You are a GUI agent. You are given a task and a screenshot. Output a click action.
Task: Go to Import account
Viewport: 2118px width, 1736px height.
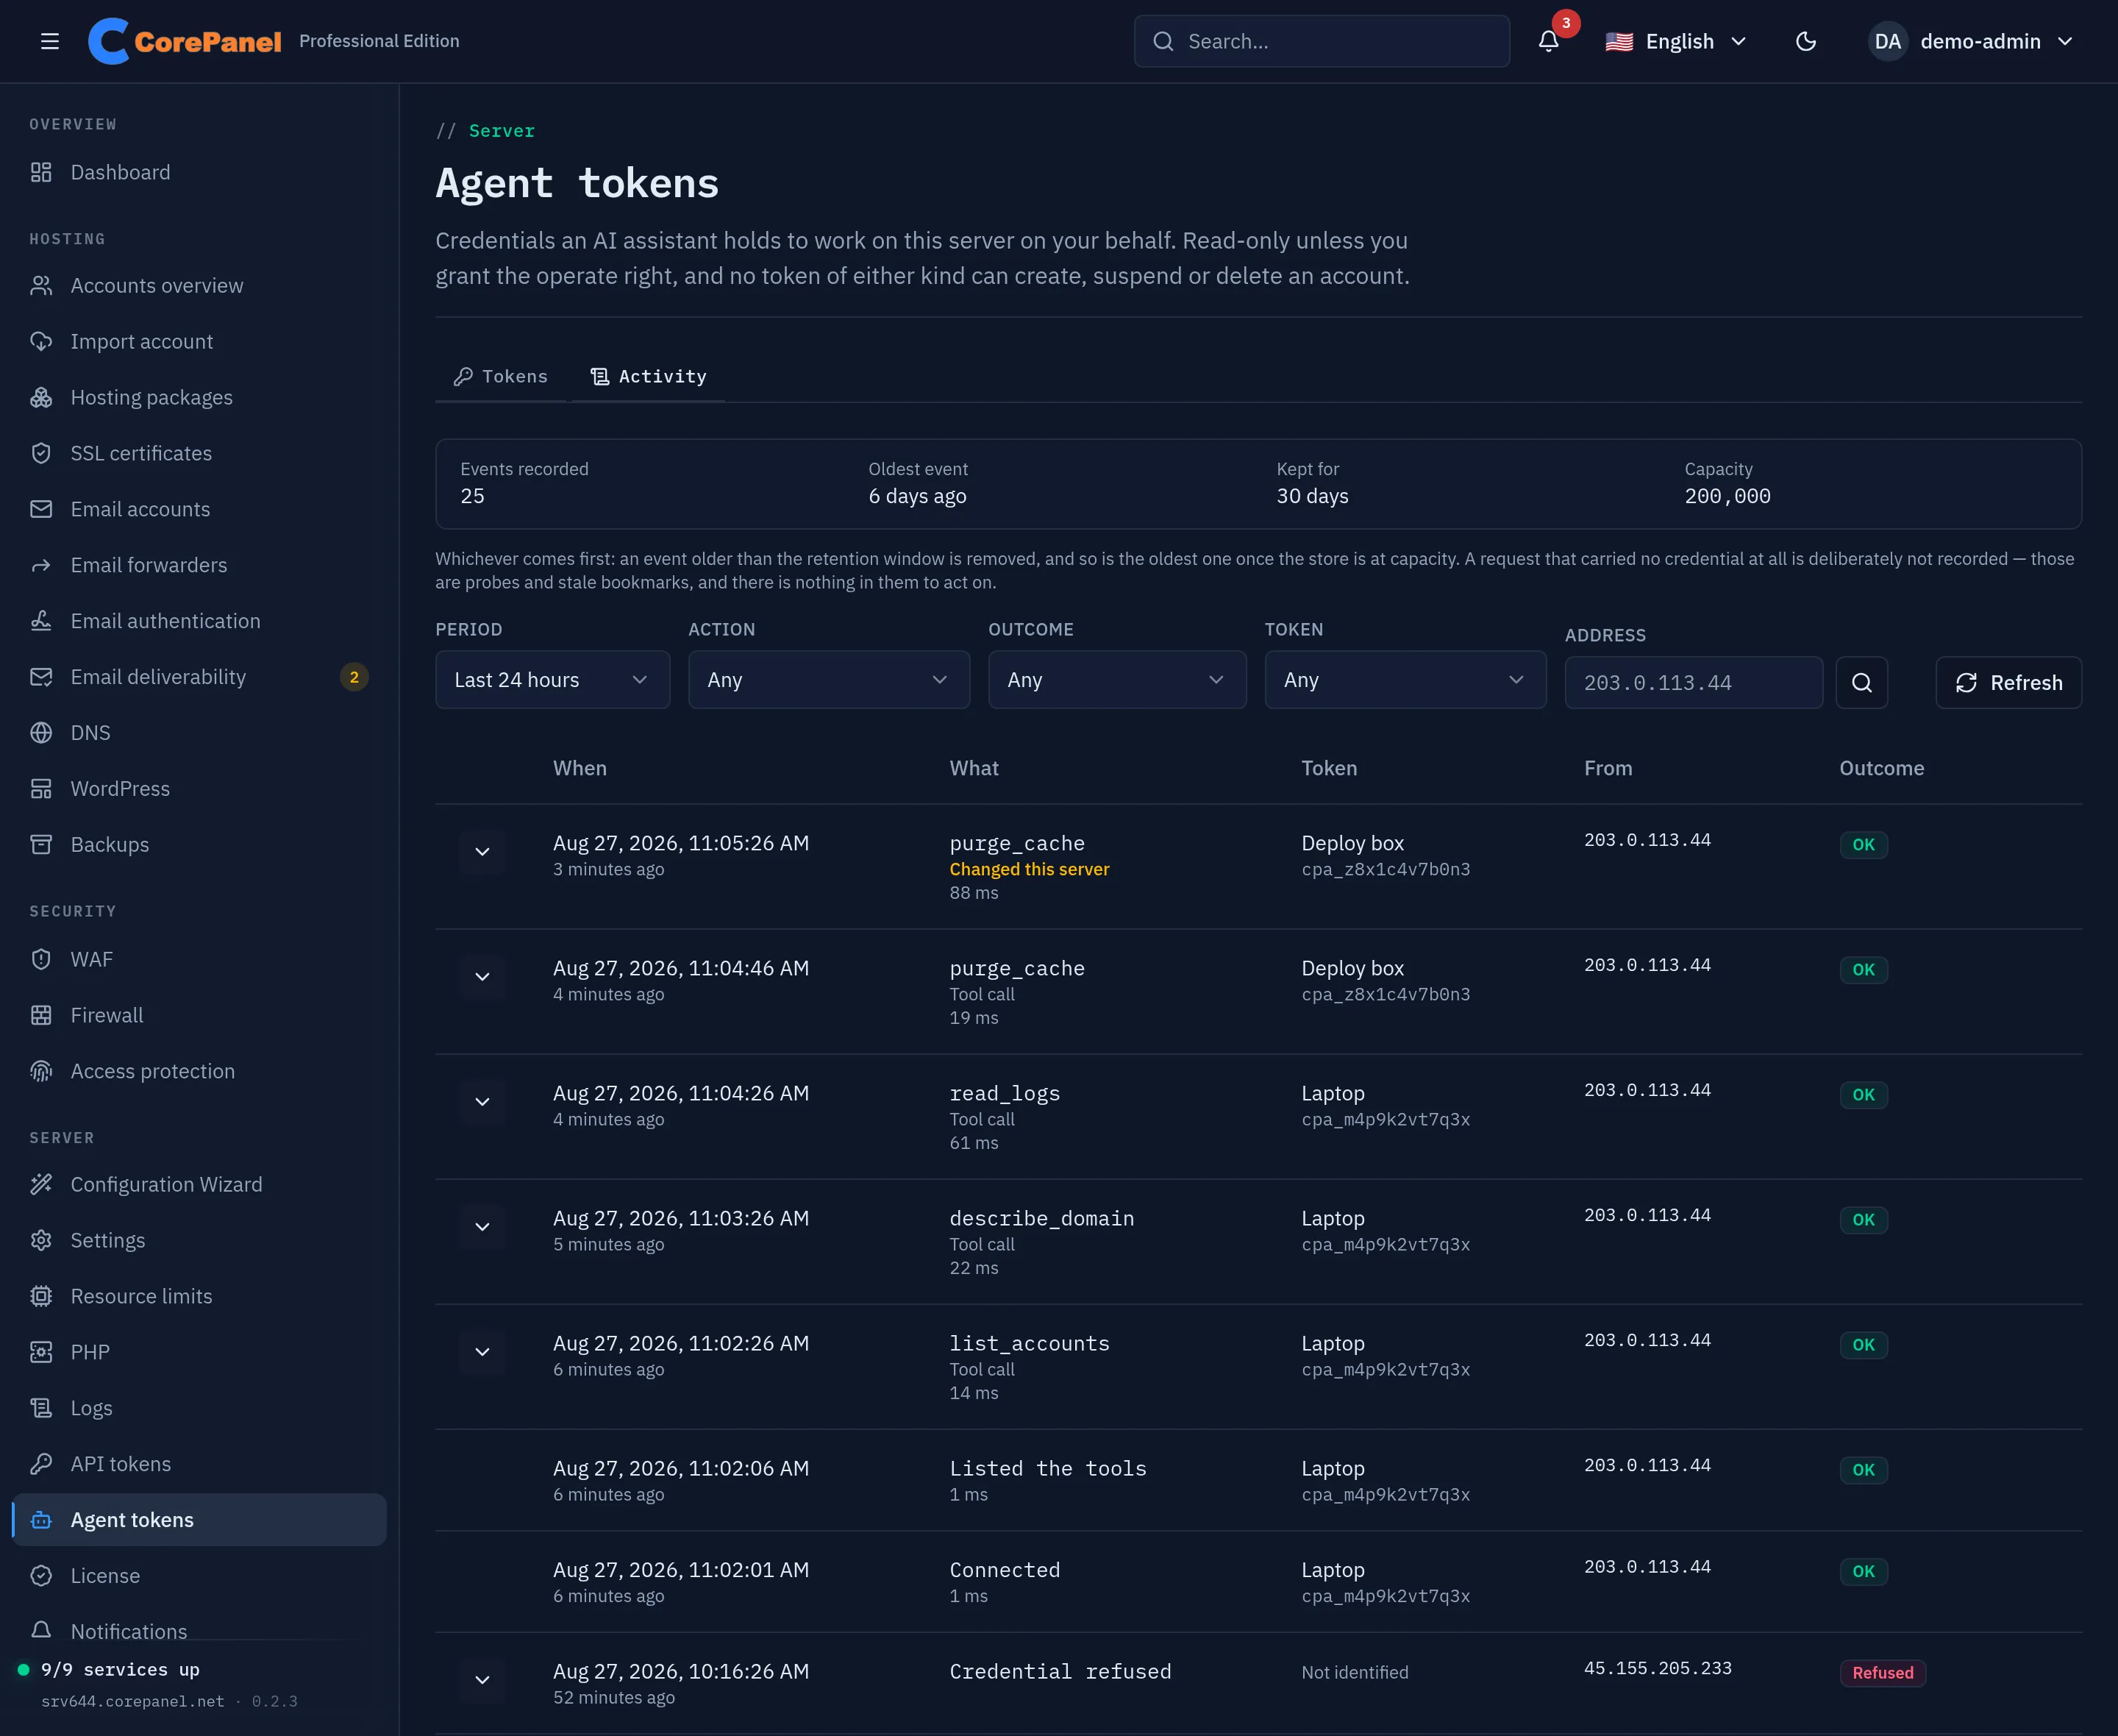click(x=199, y=342)
